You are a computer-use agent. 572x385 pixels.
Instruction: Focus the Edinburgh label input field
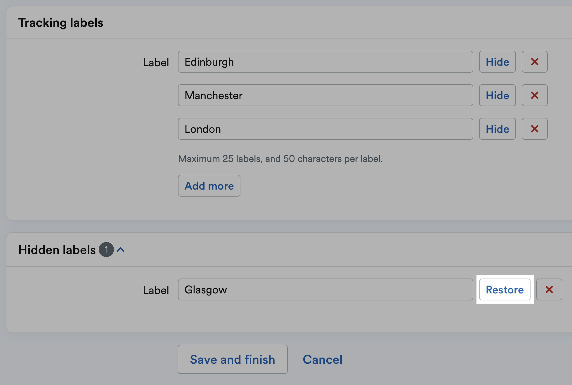325,62
